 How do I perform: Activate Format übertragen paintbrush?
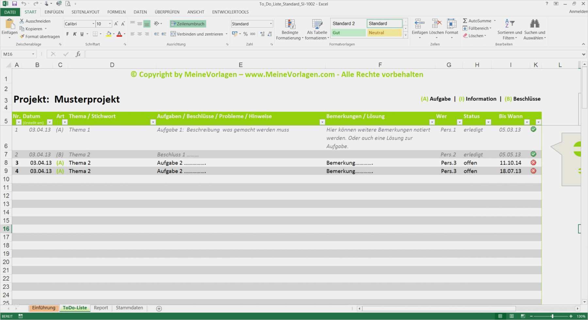(x=22, y=36)
